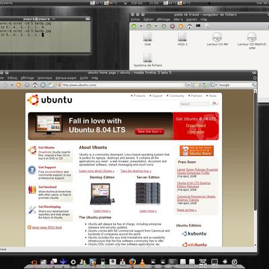This screenshot has height=269, width=269.
Task: Click the Ubuntu logo on the page
Action: point(50,100)
